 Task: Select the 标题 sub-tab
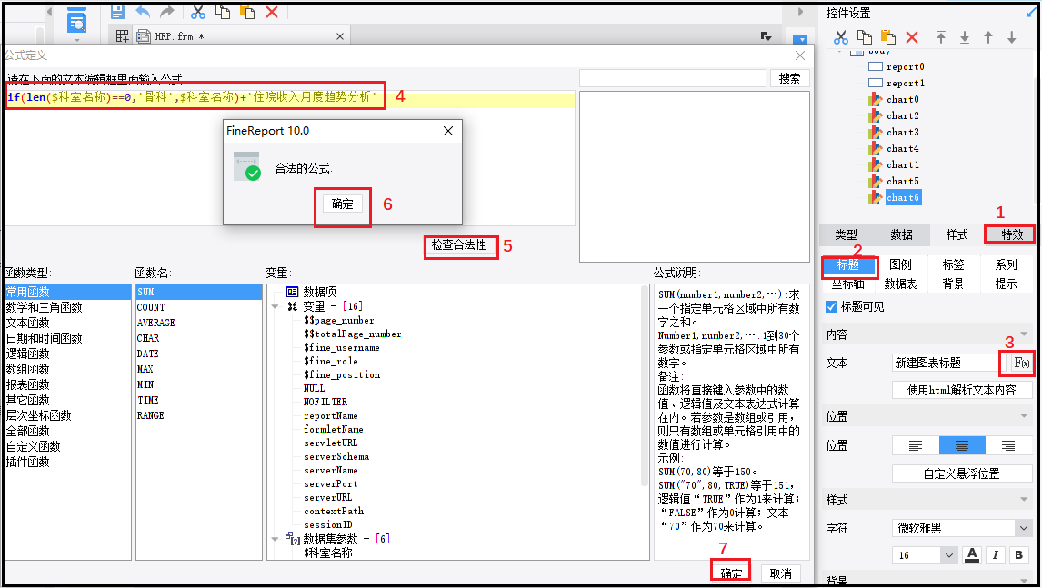click(848, 264)
